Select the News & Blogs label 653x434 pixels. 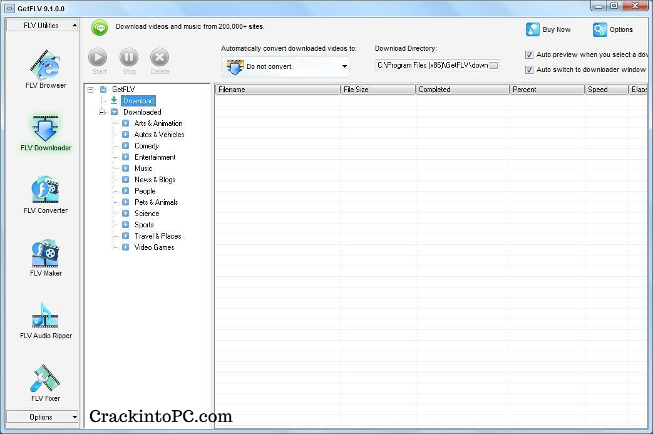pyautogui.click(x=155, y=180)
